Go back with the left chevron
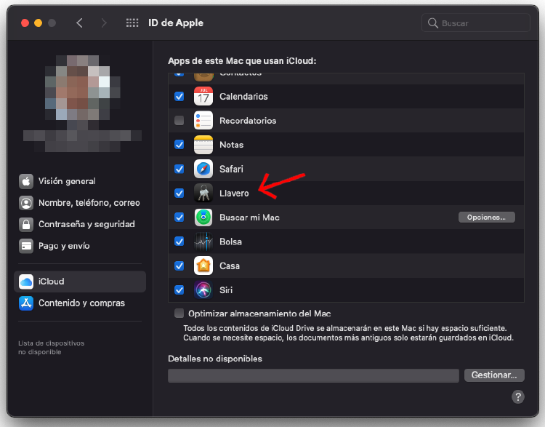Viewport: 545px width, 427px height. (x=80, y=23)
